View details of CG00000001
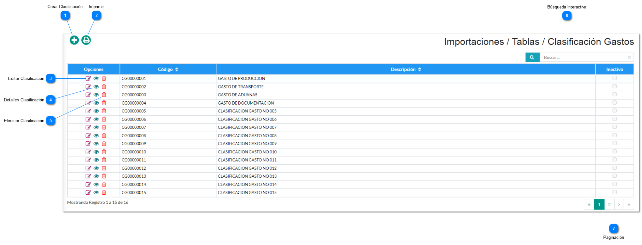Viewport: 642px width, 245px height. pos(96,78)
